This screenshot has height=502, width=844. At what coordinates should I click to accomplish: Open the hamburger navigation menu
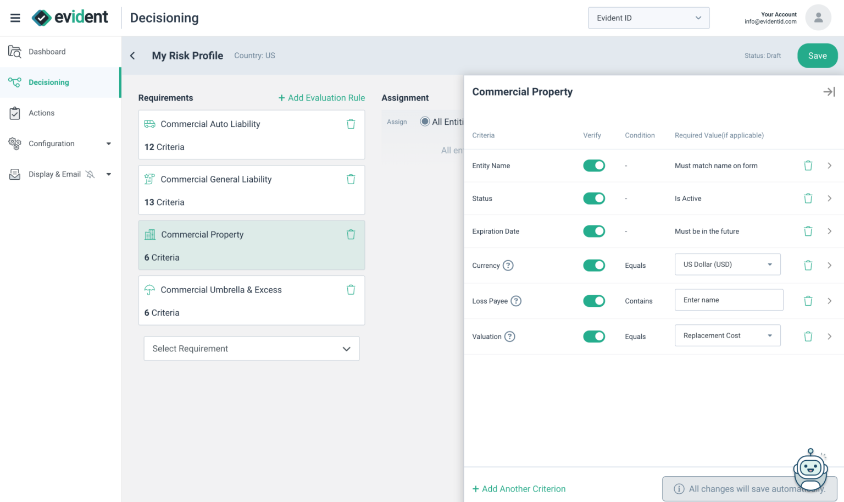(x=15, y=18)
